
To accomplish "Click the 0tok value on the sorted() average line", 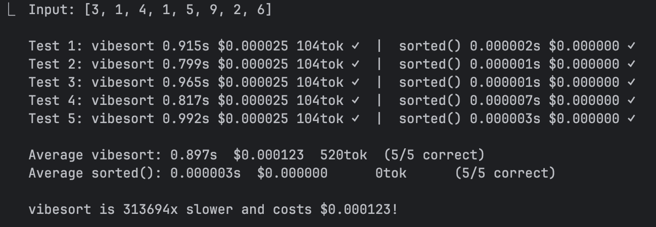I will point(391,173).
